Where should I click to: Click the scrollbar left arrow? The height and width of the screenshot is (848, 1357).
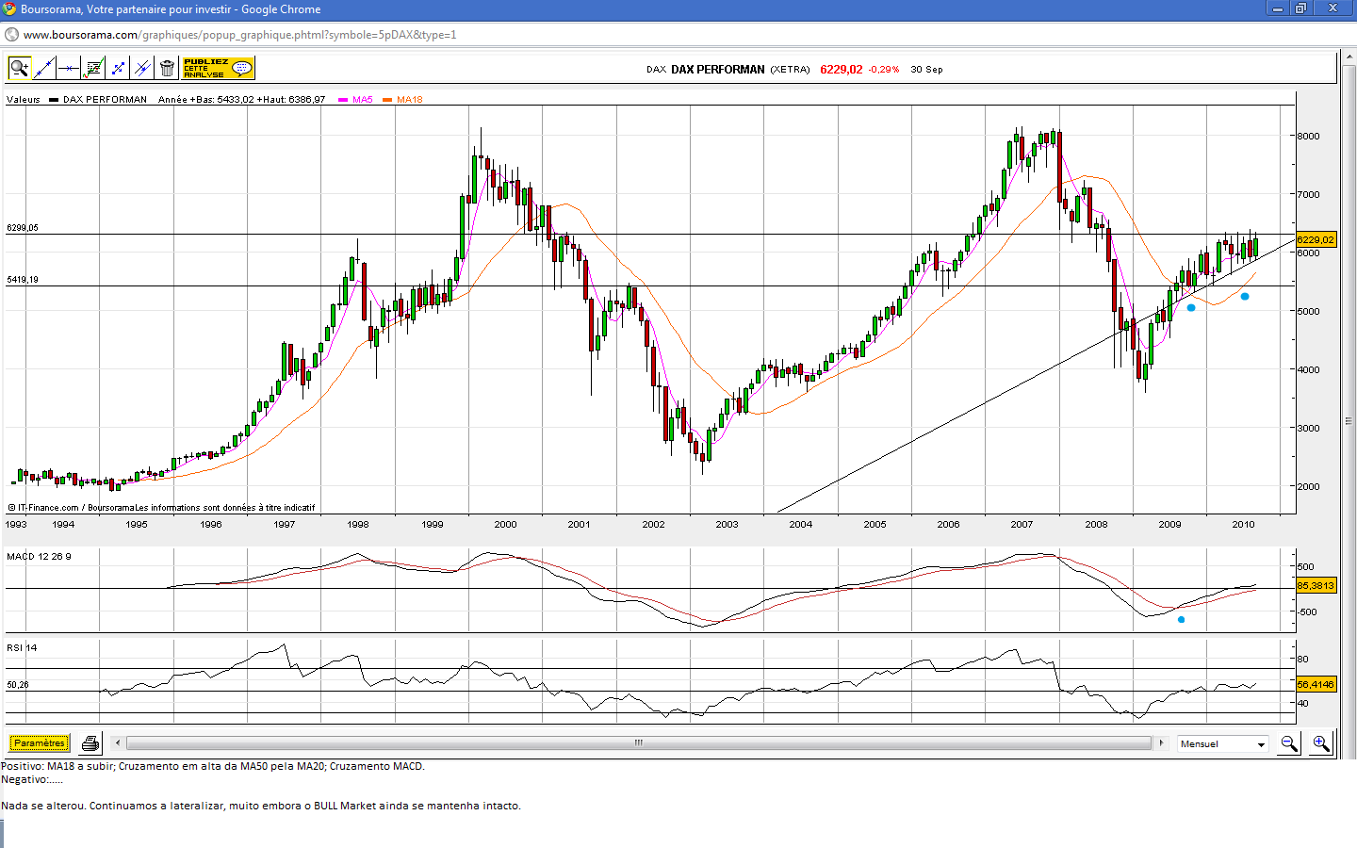(118, 743)
